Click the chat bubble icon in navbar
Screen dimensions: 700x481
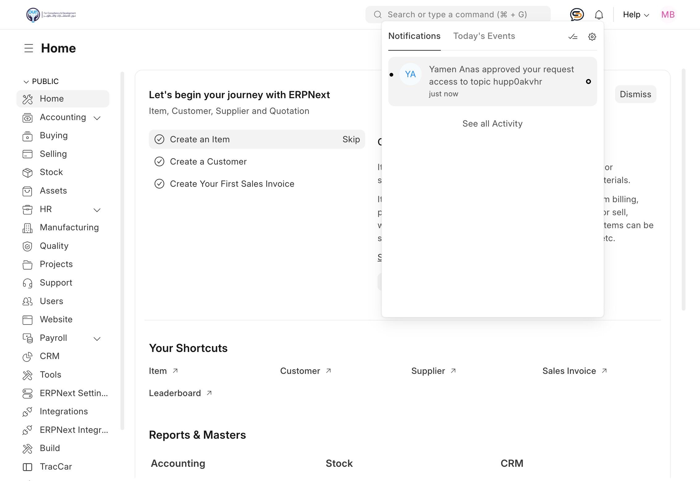[x=577, y=15]
